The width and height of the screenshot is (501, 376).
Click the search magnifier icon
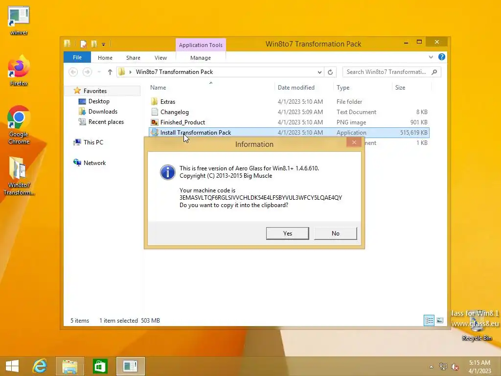pos(434,72)
